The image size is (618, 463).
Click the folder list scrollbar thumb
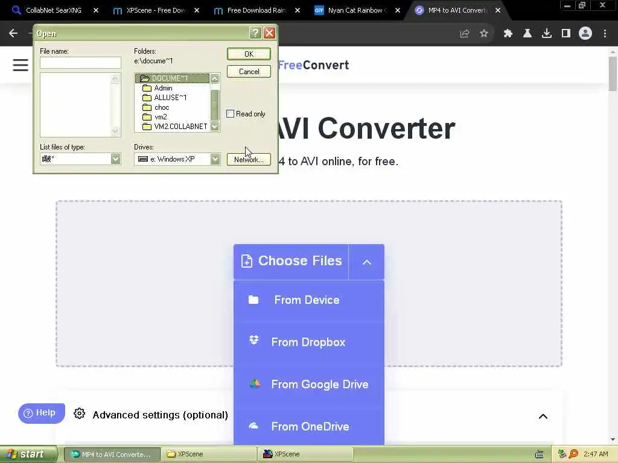[x=215, y=105]
